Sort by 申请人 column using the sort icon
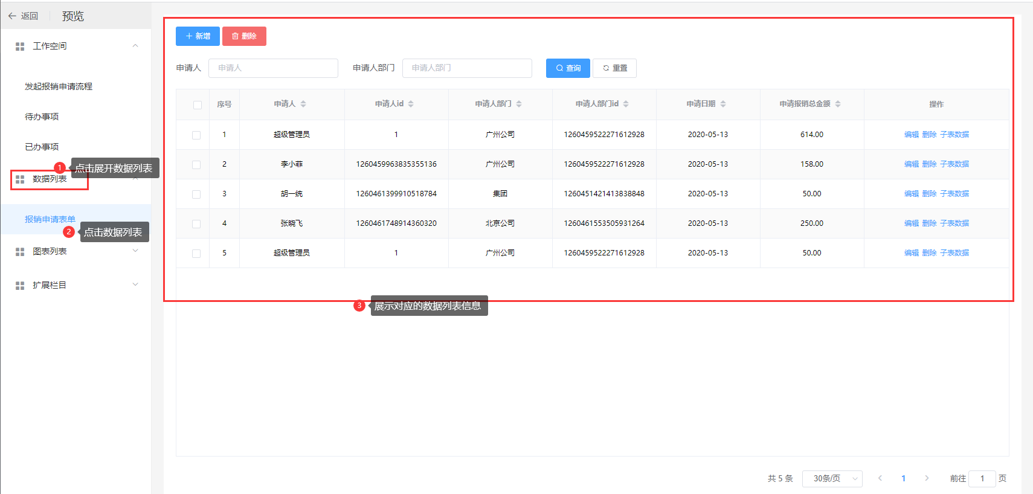Screen dimensions: 1033x494 point(303,104)
